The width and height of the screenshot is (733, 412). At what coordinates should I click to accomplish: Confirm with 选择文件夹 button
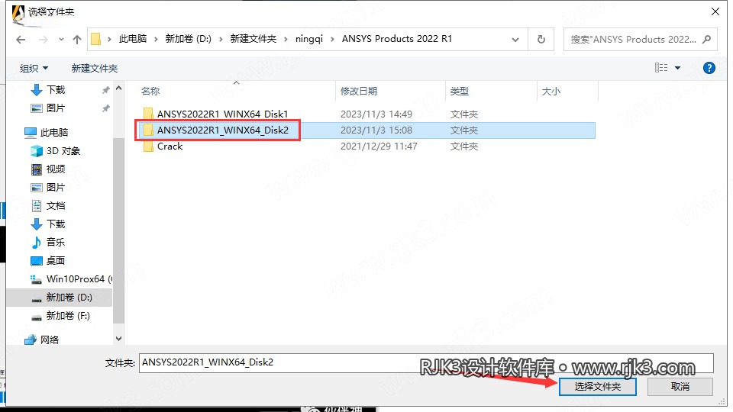click(x=597, y=387)
